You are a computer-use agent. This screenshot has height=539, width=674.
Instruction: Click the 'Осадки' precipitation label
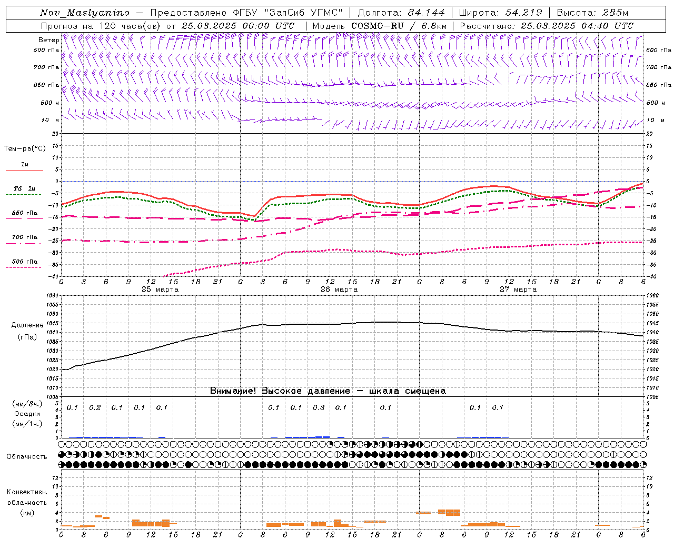(27, 414)
